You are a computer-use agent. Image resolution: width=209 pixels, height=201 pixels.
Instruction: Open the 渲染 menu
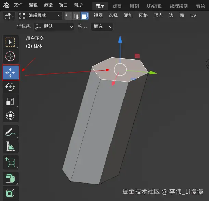48,5
